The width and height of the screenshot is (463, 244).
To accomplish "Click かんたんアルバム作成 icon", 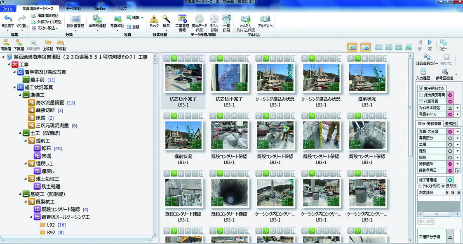I will pyautogui.click(x=245, y=19).
